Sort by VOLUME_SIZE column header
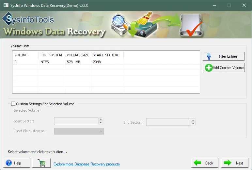The image size is (252, 170). (x=78, y=55)
